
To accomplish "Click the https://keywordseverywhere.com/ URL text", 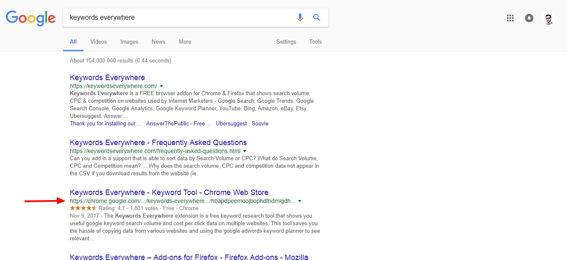I will click(x=113, y=86).
